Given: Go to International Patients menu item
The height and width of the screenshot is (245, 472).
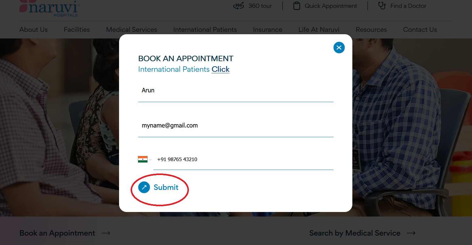Looking at the screenshot, I should [x=205, y=30].
